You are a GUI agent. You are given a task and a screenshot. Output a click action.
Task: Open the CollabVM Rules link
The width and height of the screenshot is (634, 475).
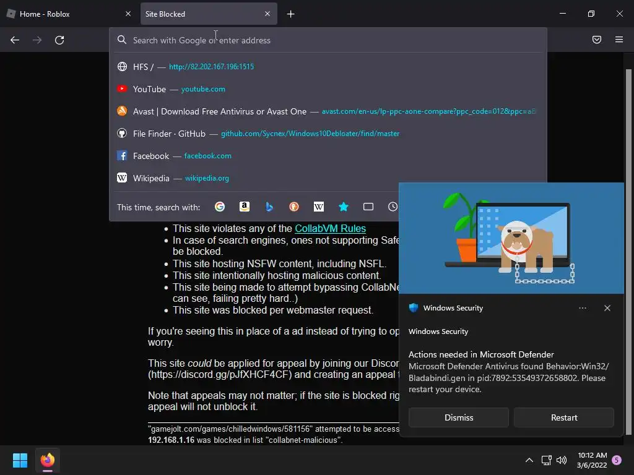(x=331, y=228)
